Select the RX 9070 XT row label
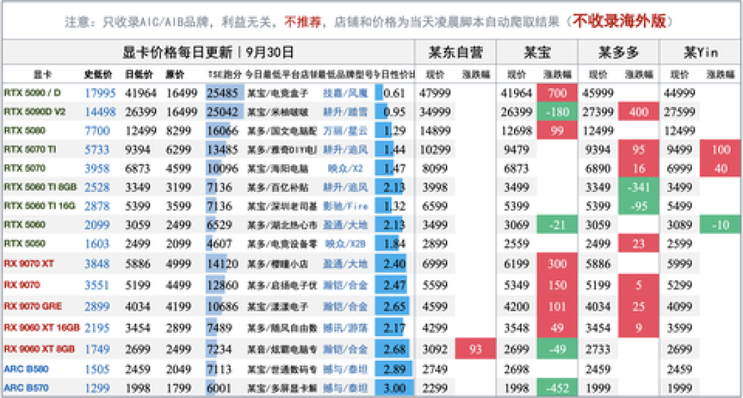The image size is (743, 398). 29,262
